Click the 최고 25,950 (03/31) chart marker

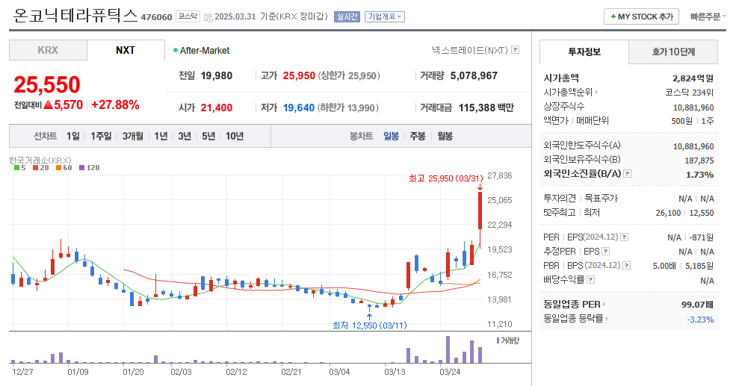tap(445, 178)
